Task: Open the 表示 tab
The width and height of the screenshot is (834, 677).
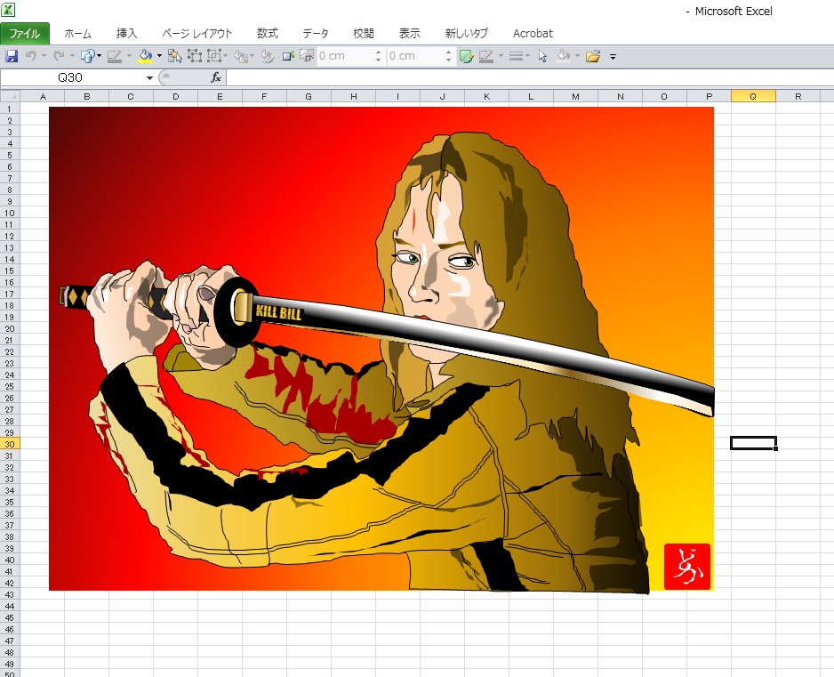Action: (x=410, y=34)
